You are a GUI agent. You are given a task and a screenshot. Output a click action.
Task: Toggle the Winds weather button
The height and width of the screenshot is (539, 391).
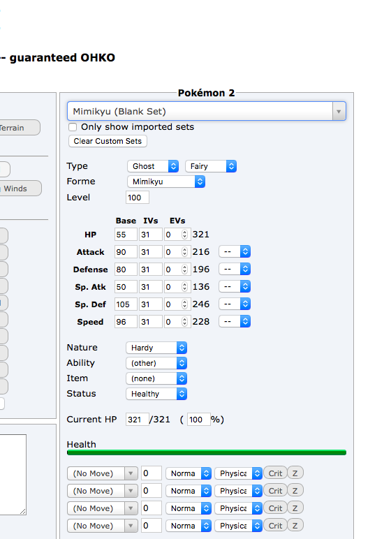point(20,189)
